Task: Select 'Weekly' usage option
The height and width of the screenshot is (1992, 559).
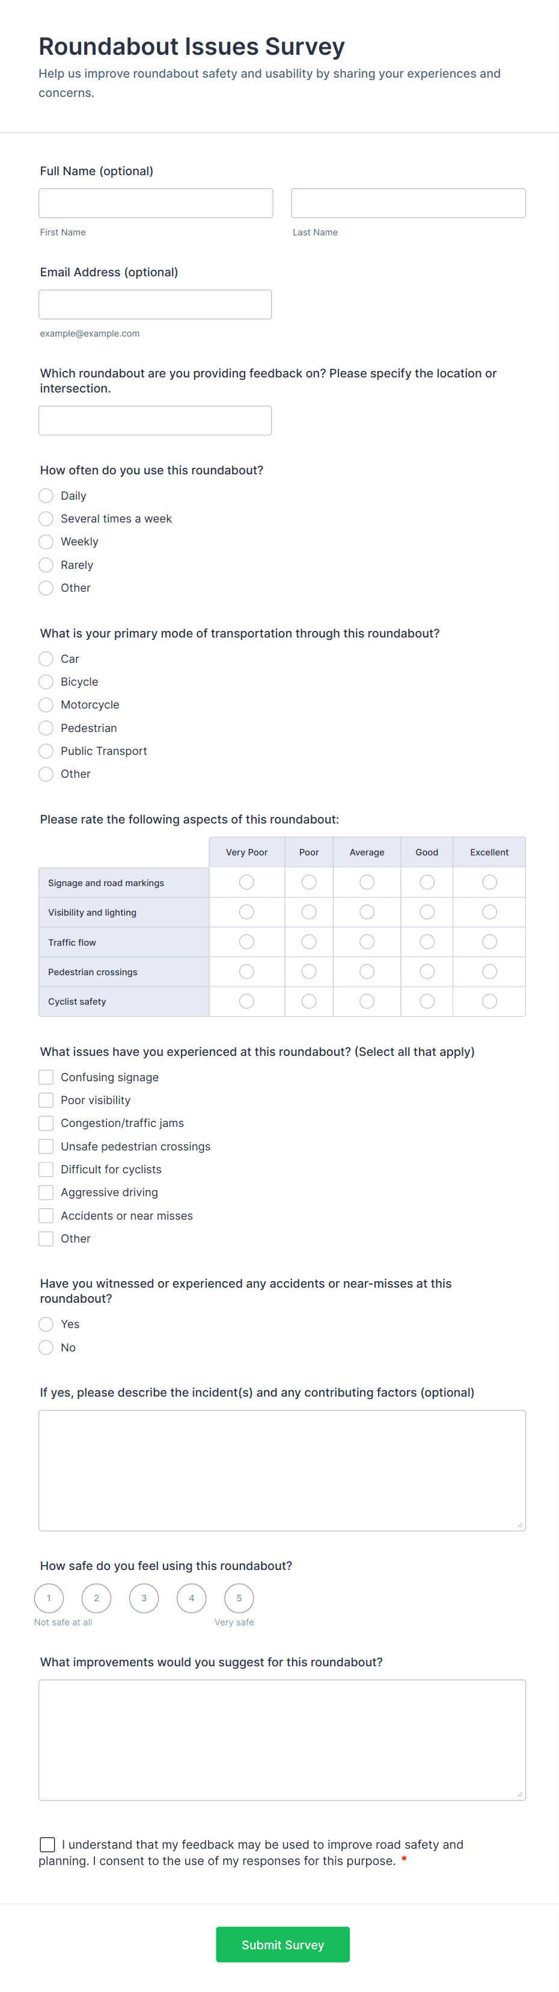Action: tap(46, 541)
